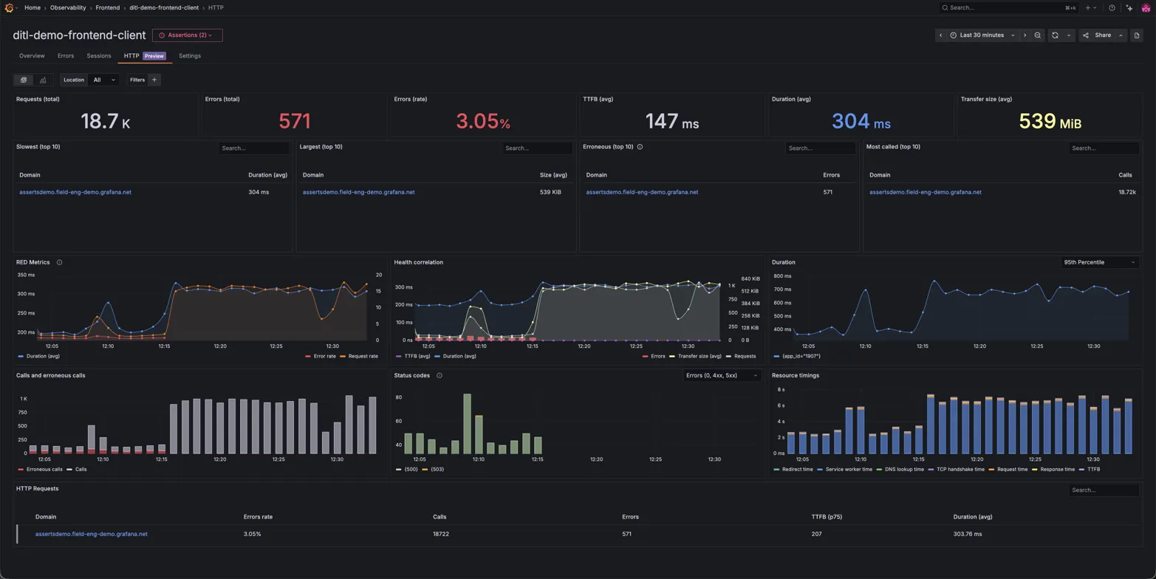Open the Errors tab
This screenshot has width=1156, height=579.
point(65,55)
